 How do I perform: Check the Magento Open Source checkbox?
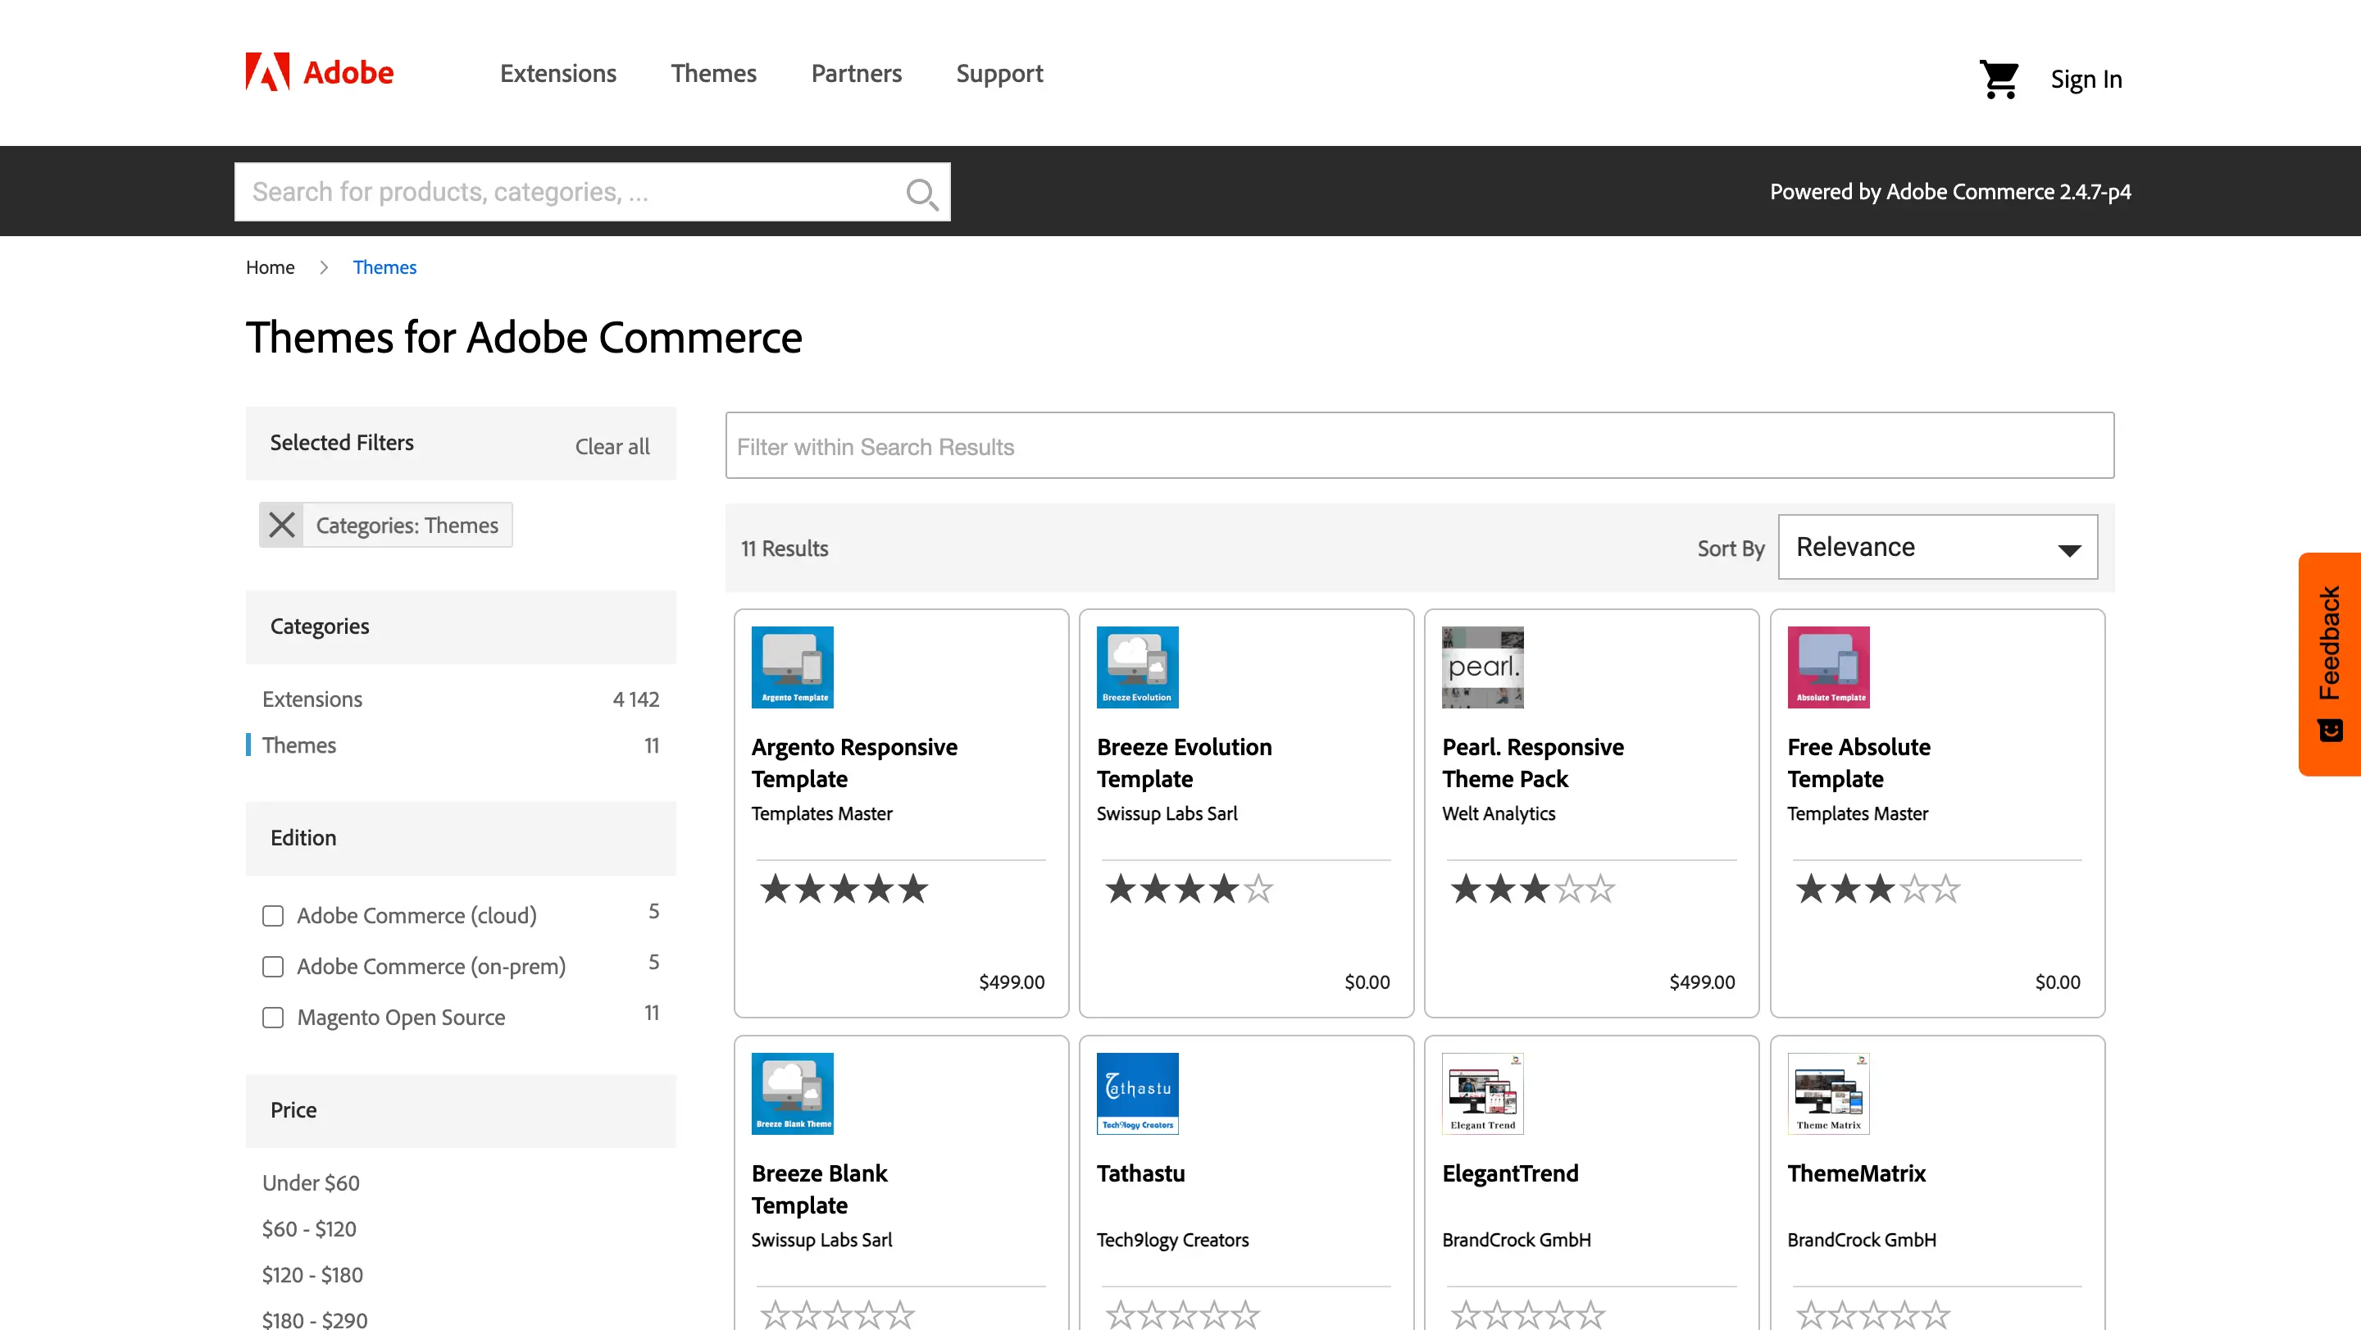(272, 1018)
